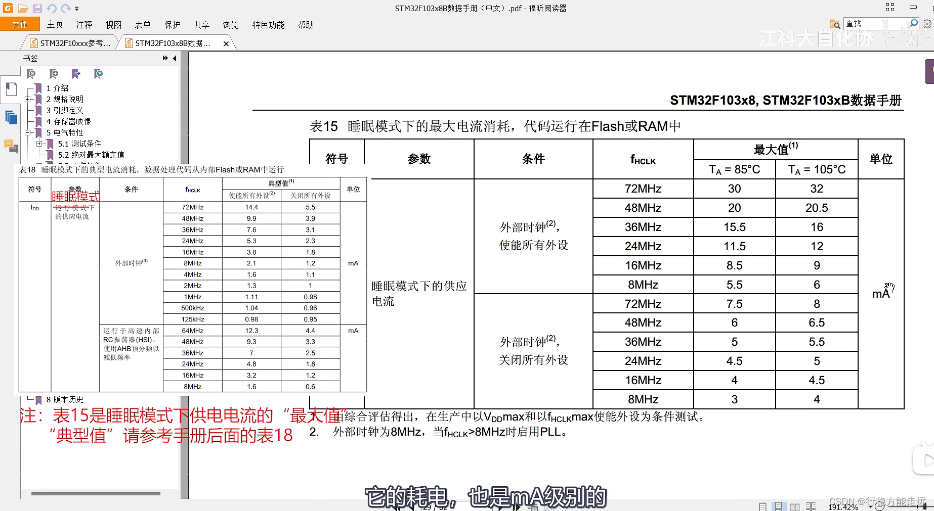Open the 注释 ribbon tab
934x511 pixels.
click(84, 25)
